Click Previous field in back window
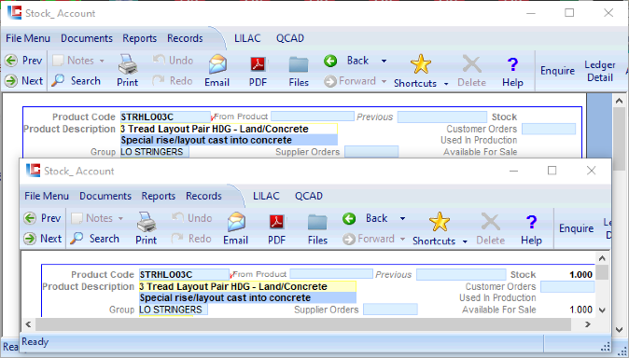The width and height of the screenshot is (629, 358). click(x=442, y=117)
